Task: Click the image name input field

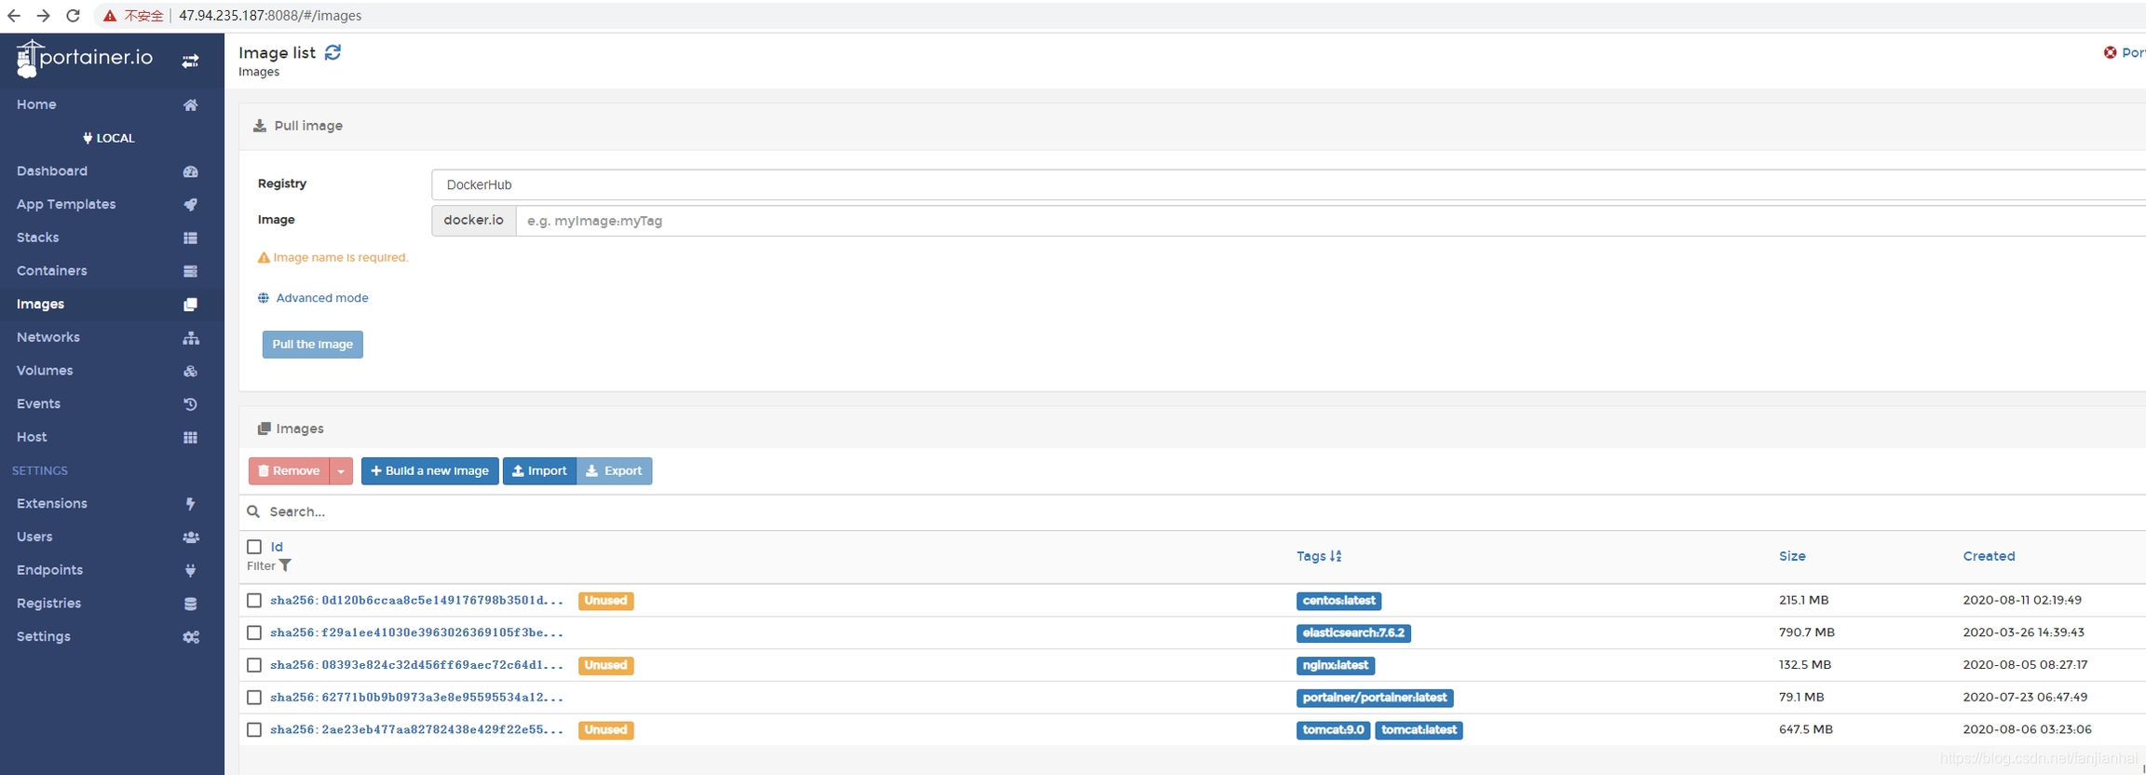Action: (x=1304, y=221)
